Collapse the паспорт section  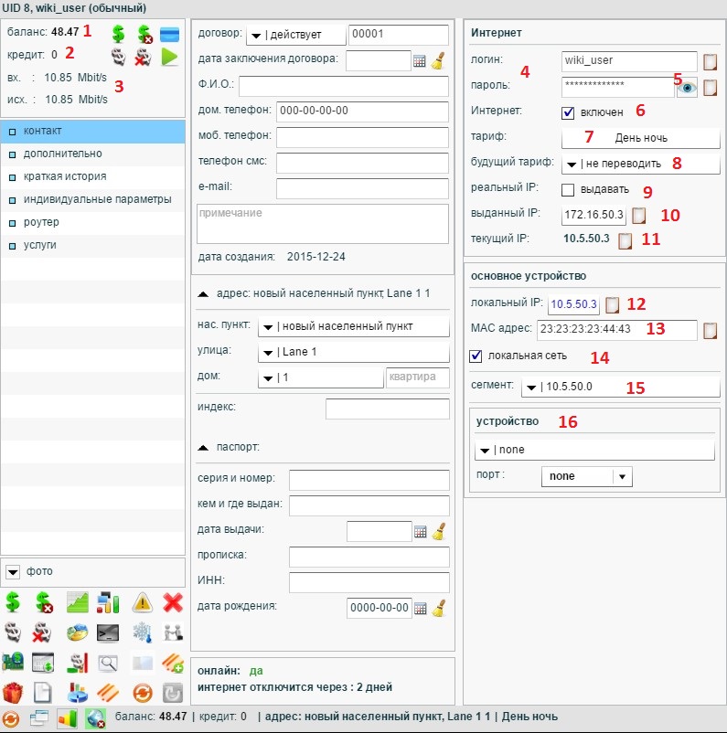206,448
